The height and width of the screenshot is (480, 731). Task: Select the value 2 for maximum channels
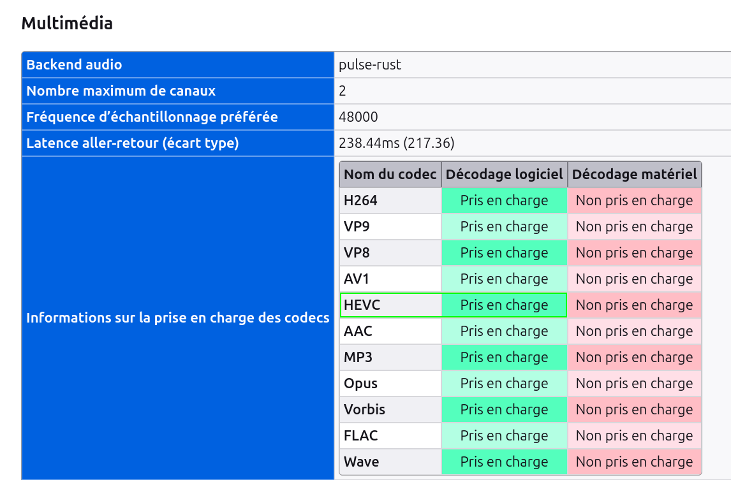tap(342, 91)
